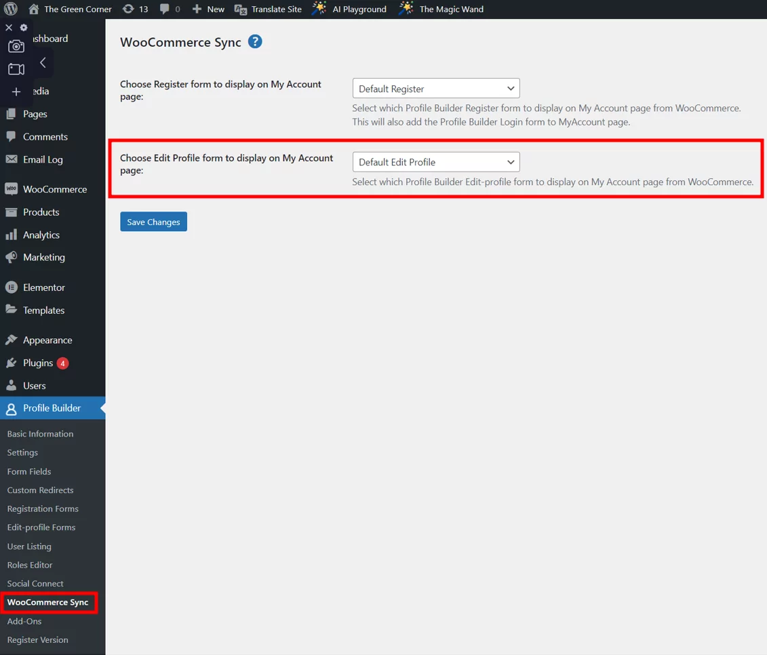Screen dimensions: 767x655
Task: Click the AI Playground wand icon
Action: 319,8
